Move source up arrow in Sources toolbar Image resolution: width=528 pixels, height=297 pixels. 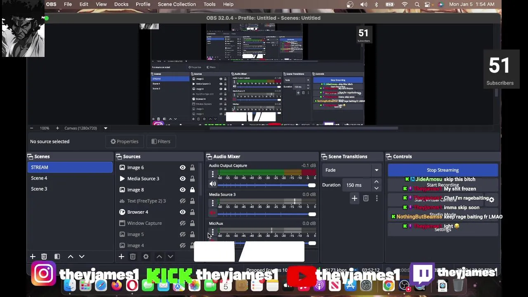pyautogui.click(x=159, y=257)
